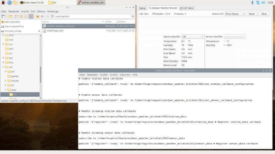Click the More button

264,14
